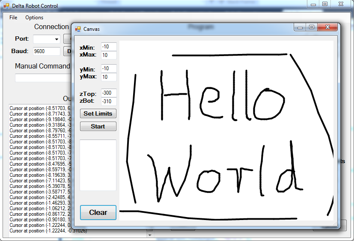Click the Manual Command input box
Screen dimensions: 354x241
[43, 78]
